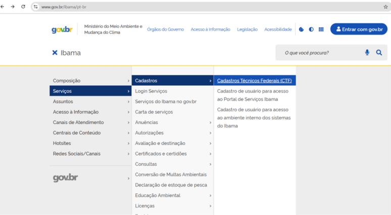Expand the Composição menu item
This screenshot has height=215, width=391.
(90, 81)
